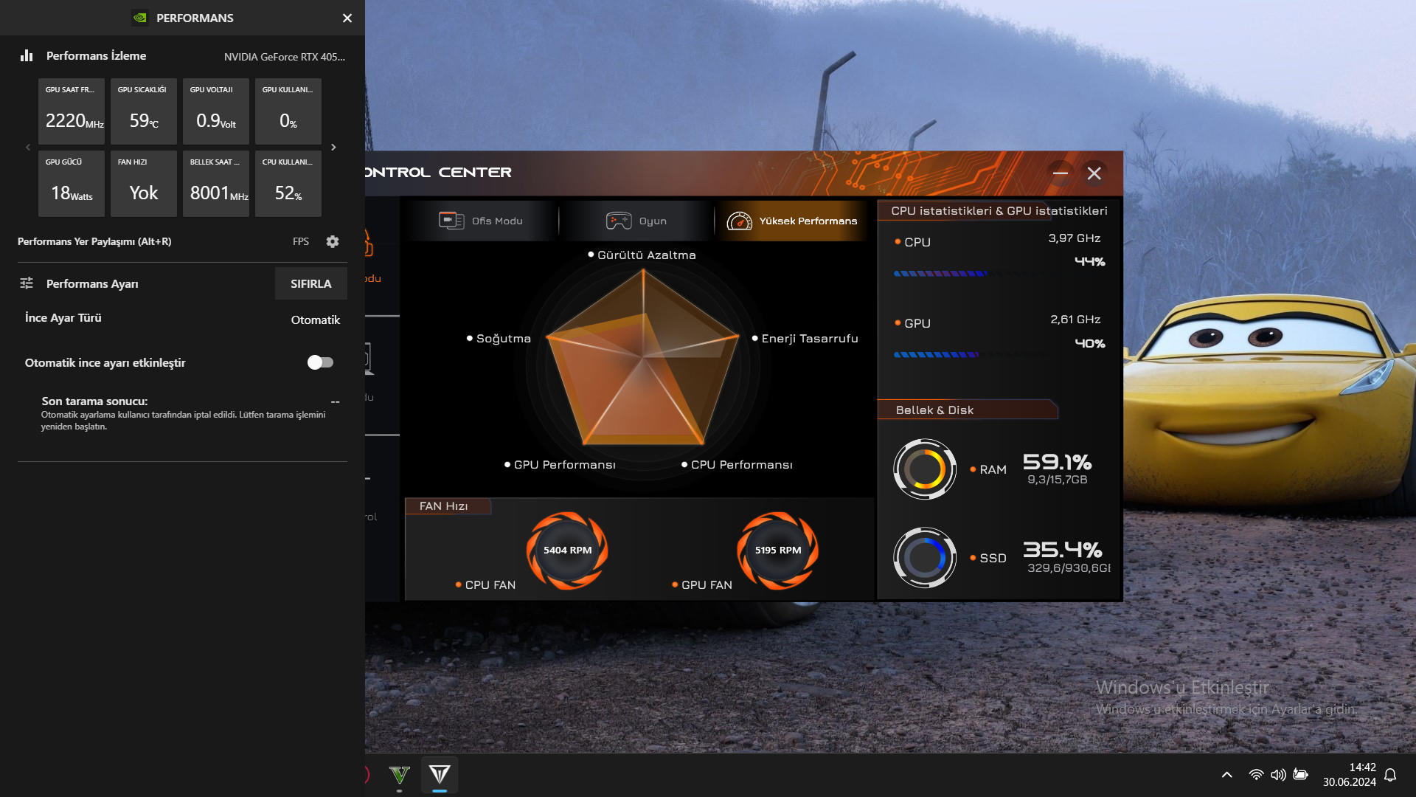
Task: Click the CPU FAN speed dial
Action: pos(567,551)
